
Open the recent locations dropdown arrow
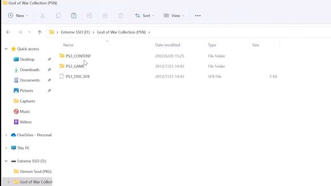tap(29, 32)
